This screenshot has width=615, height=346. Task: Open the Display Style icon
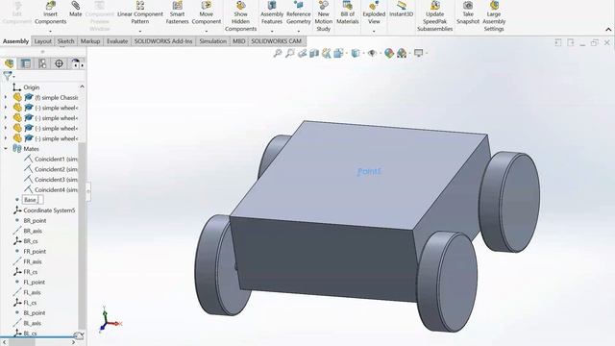356,54
